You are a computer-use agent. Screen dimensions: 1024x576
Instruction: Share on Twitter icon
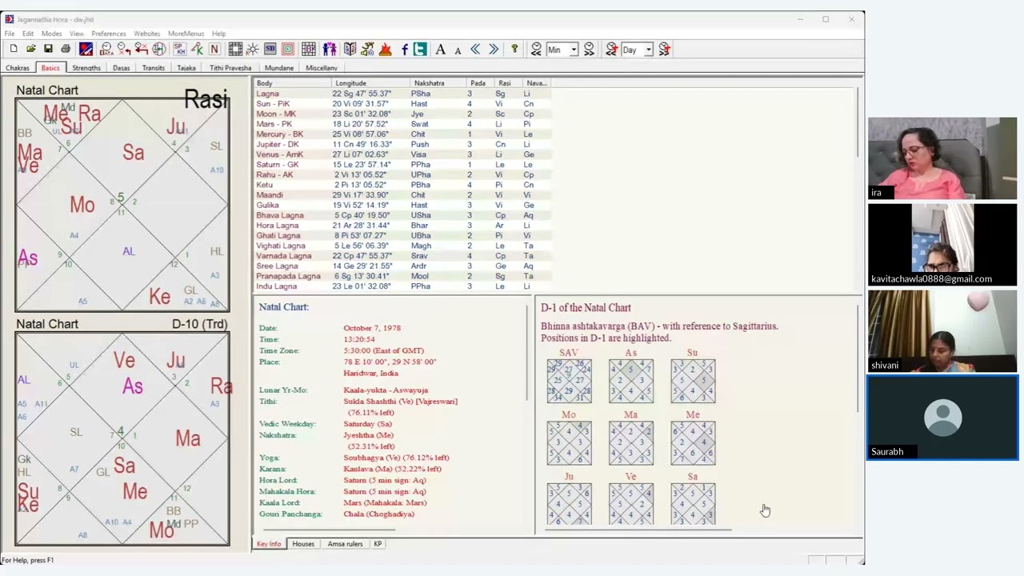click(x=420, y=50)
